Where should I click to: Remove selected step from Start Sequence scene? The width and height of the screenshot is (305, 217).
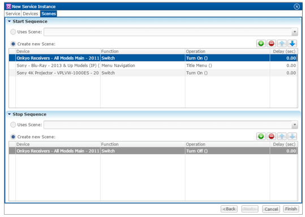click(x=272, y=44)
